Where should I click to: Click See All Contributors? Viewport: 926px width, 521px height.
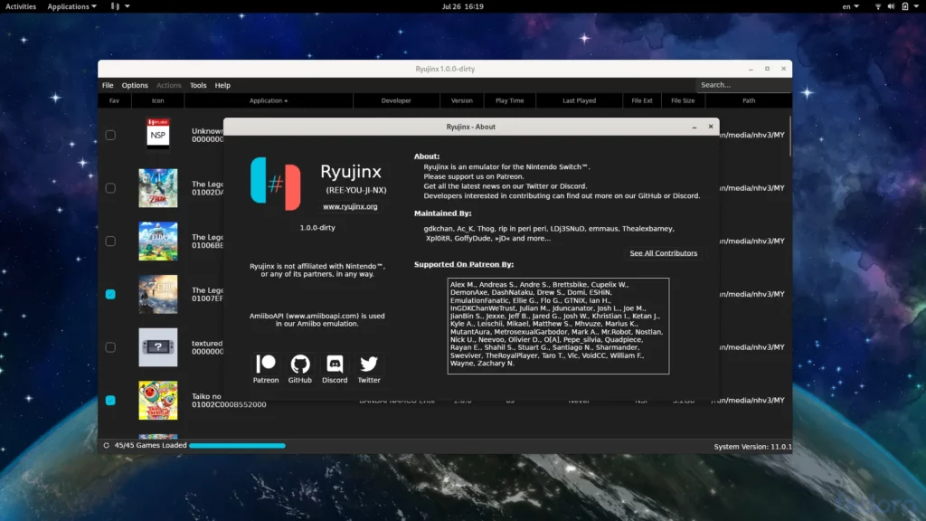click(x=663, y=253)
